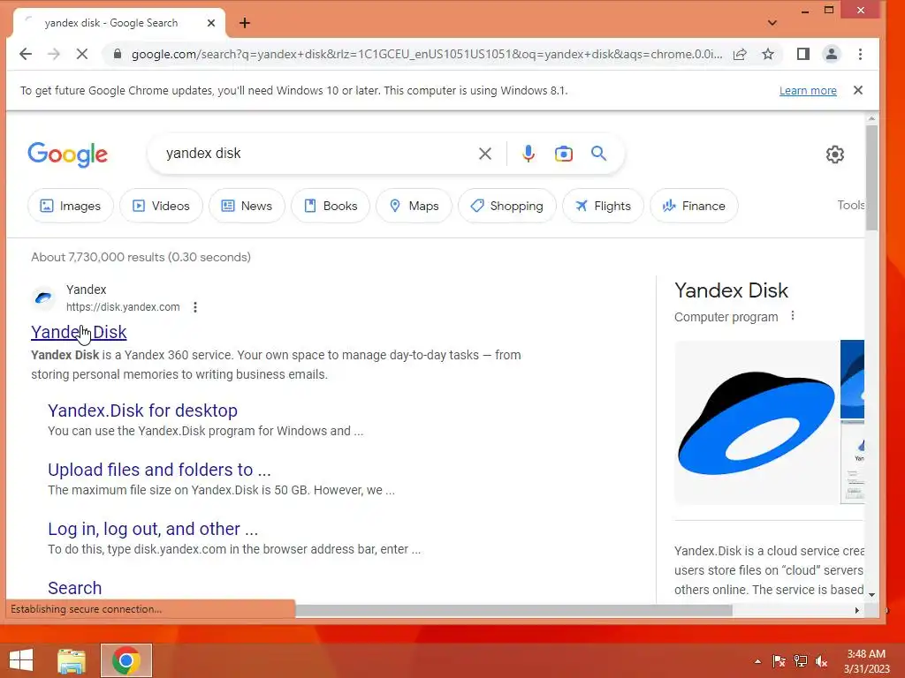Filter results by Maps
The height and width of the screenshot is (678, 905).
414,206
